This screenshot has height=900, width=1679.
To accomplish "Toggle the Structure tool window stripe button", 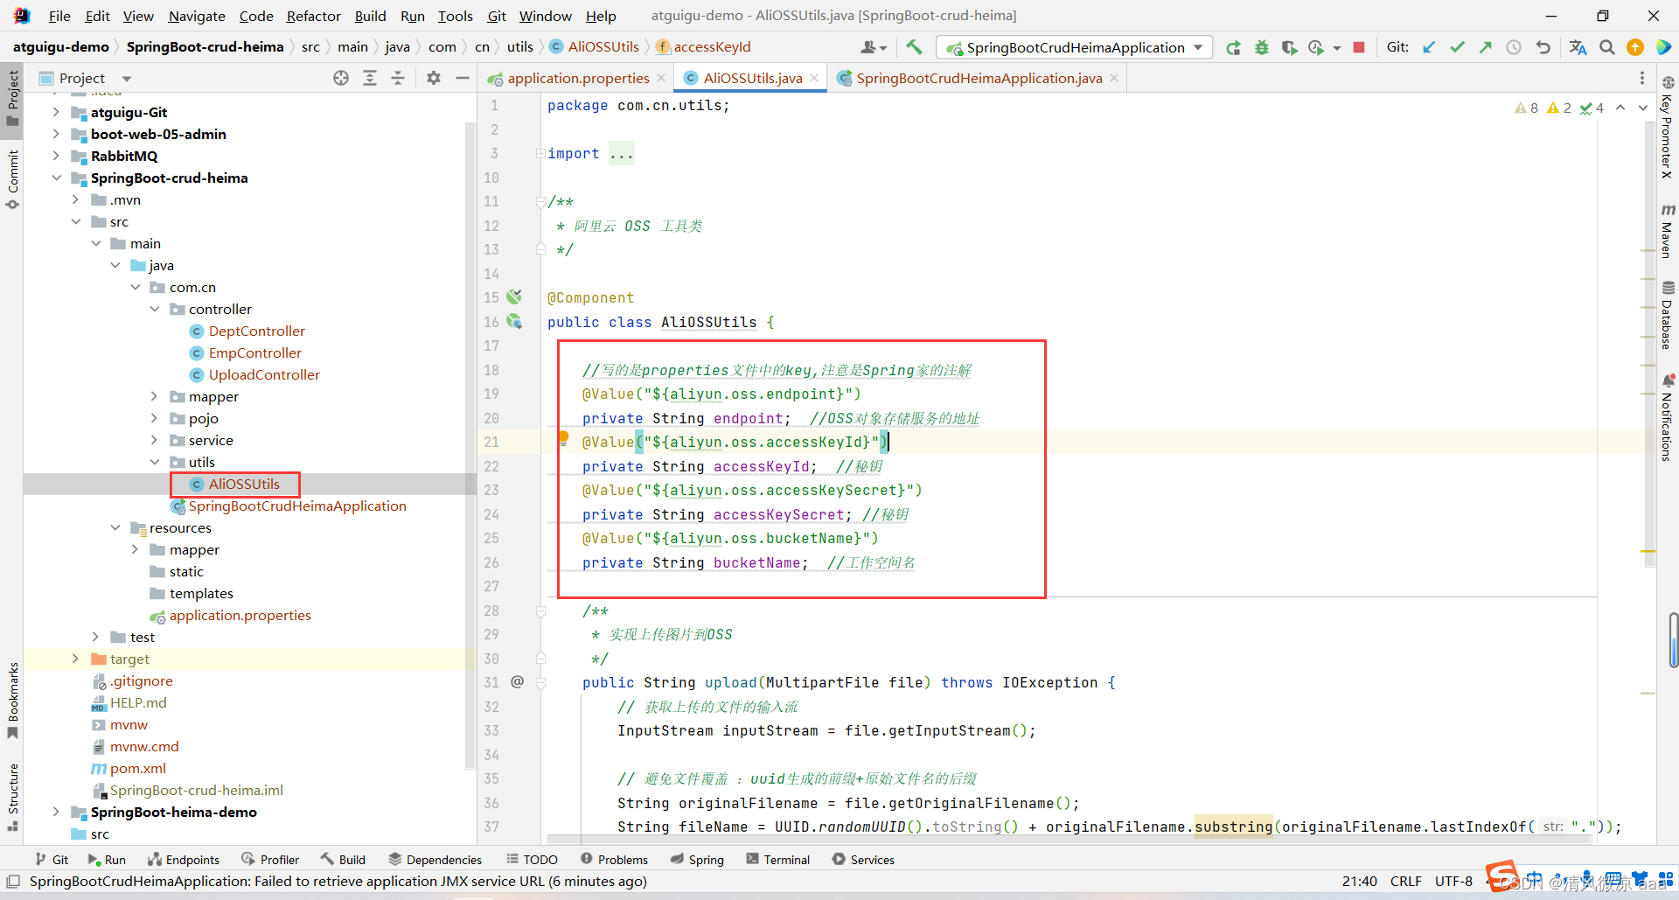I will (12, 796).
